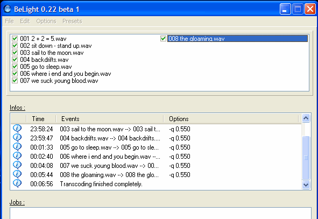Screen dimensions: 318x219
Task: Select info icon beside 00:01:33 entry
Action: pyautogui.click(x=17, y=147)
